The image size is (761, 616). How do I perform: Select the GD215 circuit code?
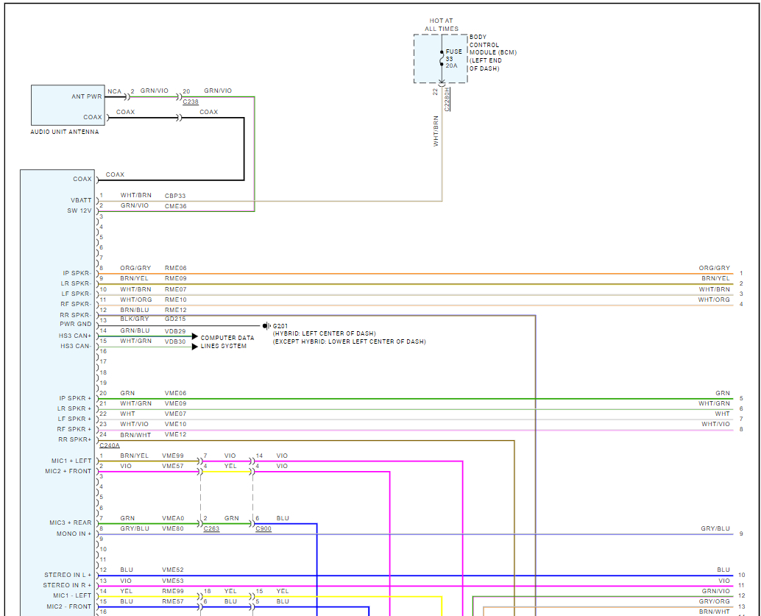pos(175,319)
